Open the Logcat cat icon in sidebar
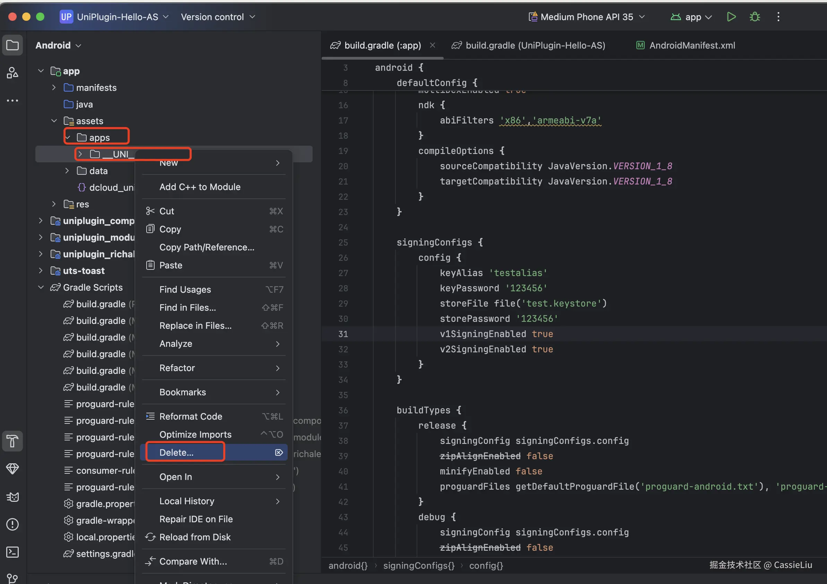This screenshot has width=827, height=584. tap(12, 497)
